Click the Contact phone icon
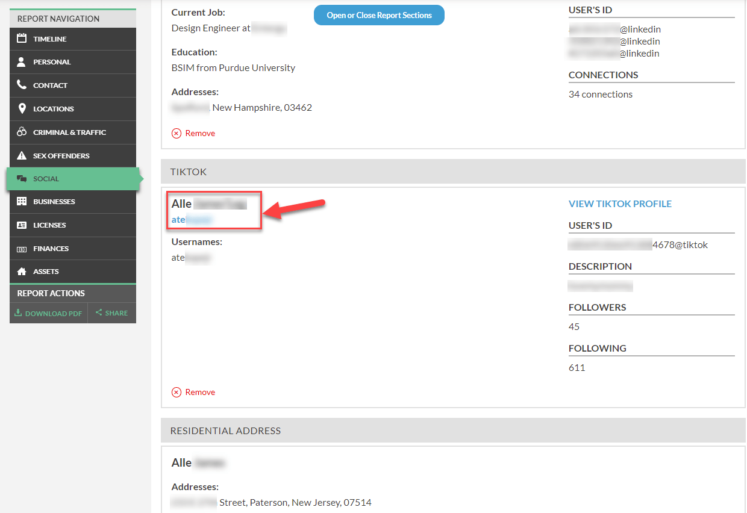The width and height of the screenshot is (747, 513). point(22,85)
